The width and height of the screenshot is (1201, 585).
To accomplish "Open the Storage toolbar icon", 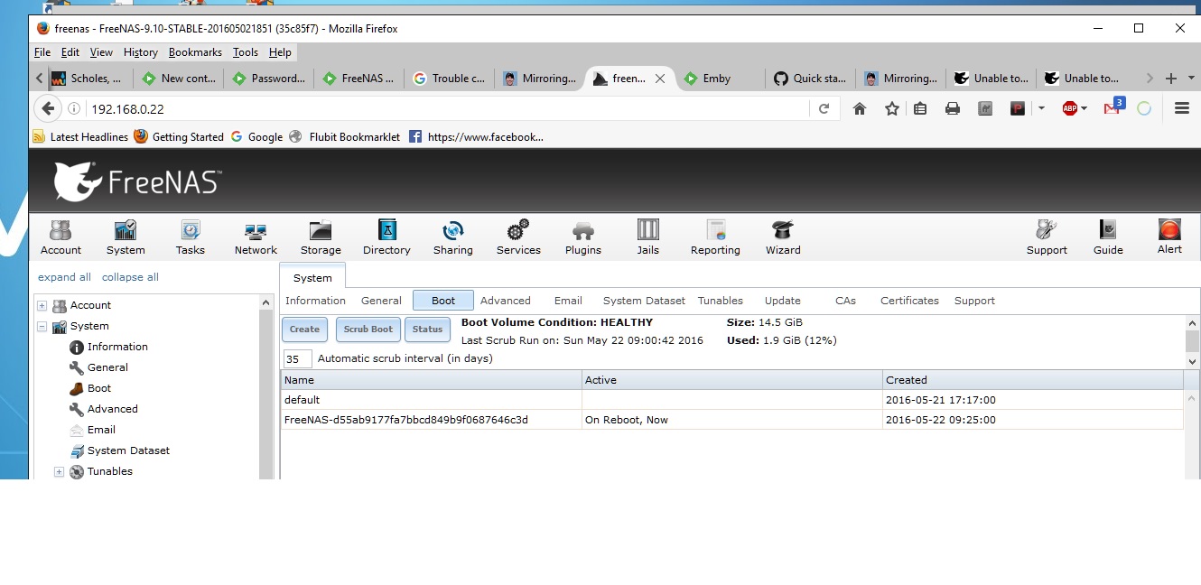I will 321,237.
